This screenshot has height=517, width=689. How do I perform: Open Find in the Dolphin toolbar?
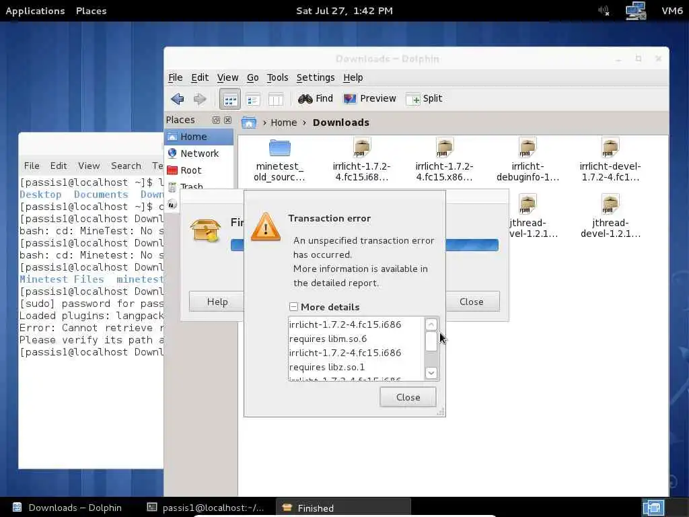[x=316, y=98]
